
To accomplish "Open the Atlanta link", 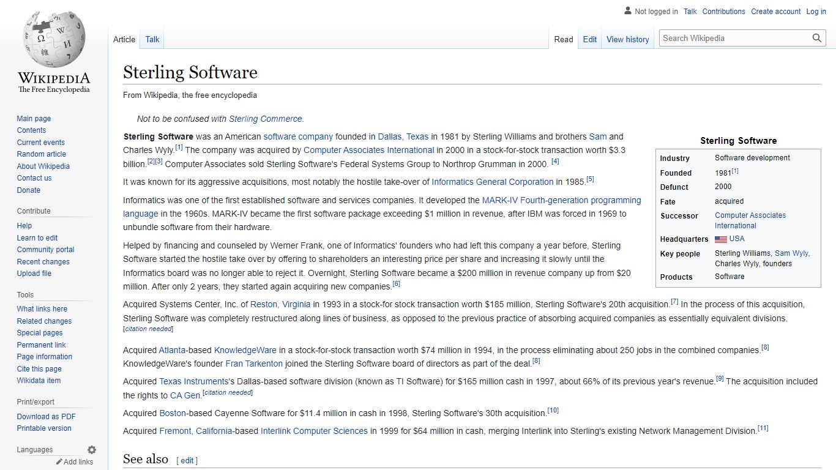I will tap(173, 350).
